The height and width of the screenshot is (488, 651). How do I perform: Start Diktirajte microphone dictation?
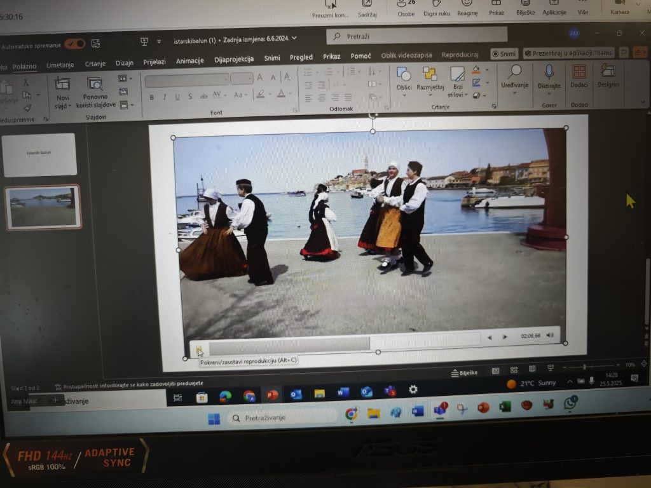[x=549, y=72]
